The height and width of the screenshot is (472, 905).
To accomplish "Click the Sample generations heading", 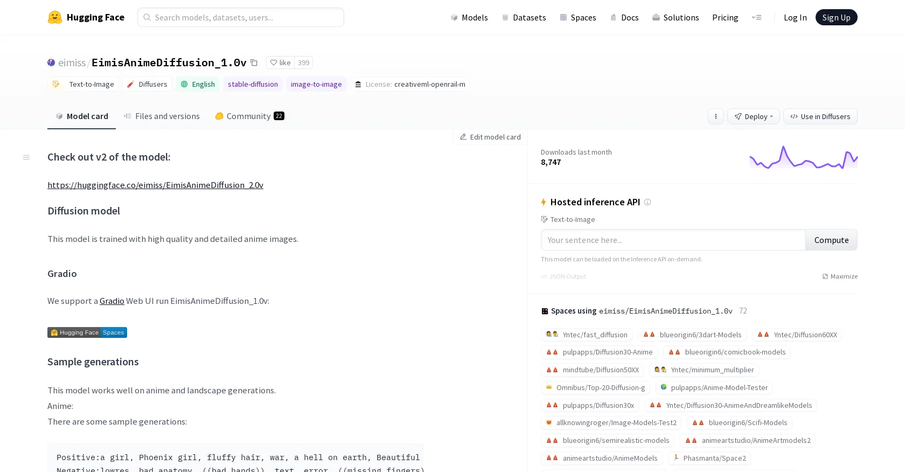I will tap(93, 362).
